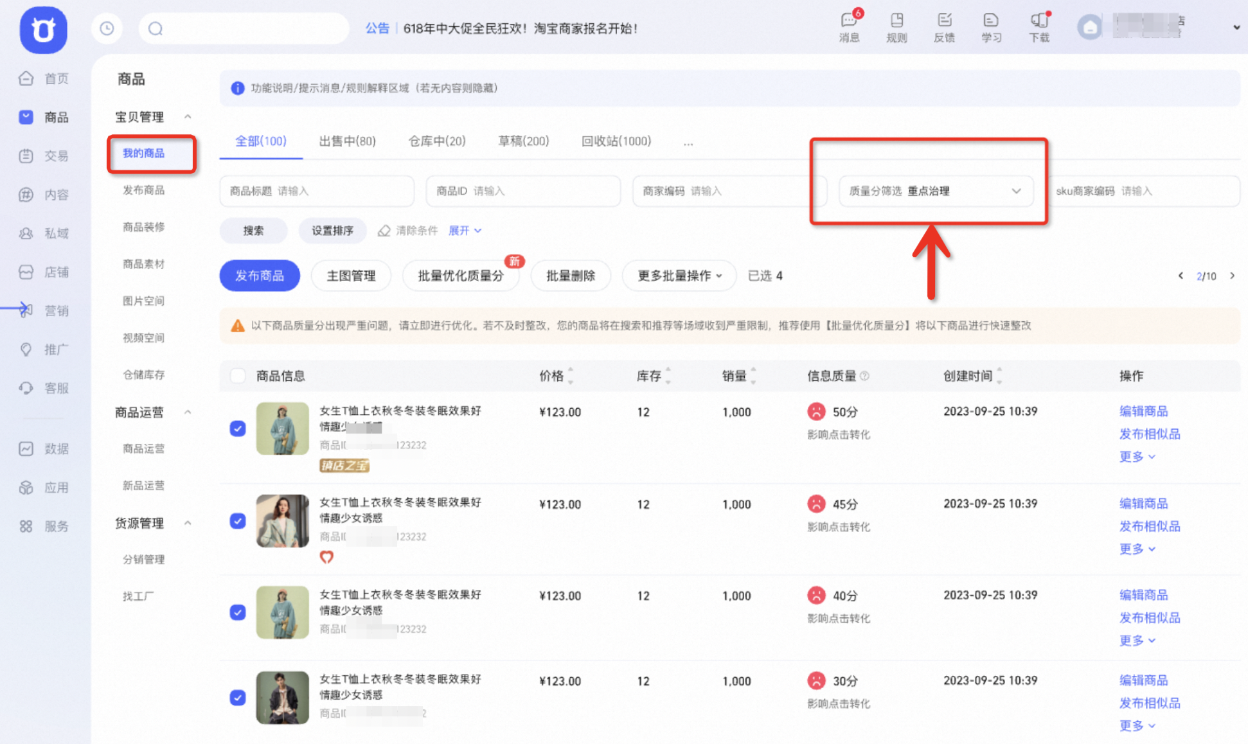Expand filters with 展开
This screenshot has width=1248, height=744.
(465, 231)
